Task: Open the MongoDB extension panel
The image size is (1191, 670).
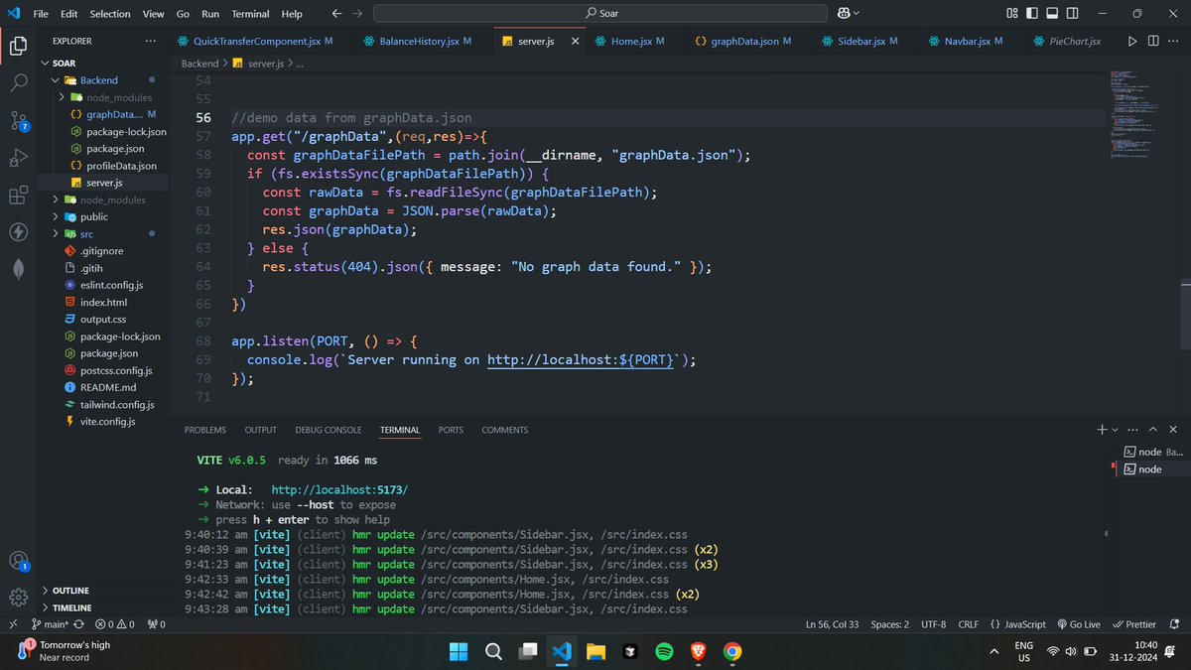Action: (x=18, y=268)
